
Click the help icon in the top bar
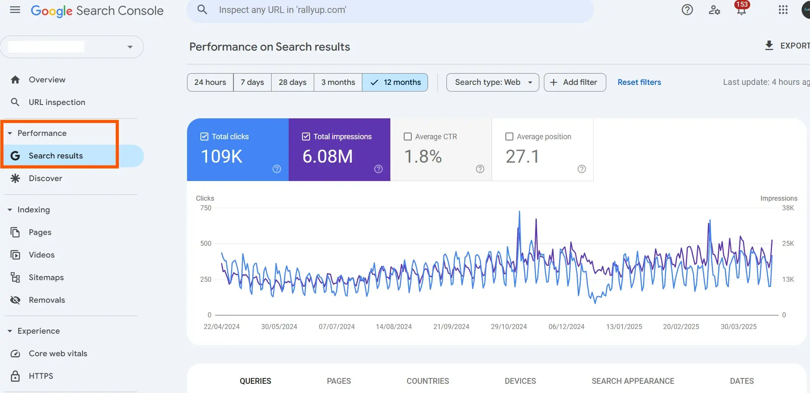687,10
